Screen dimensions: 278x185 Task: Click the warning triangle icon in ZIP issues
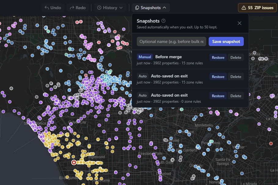(x=243, y=8)
